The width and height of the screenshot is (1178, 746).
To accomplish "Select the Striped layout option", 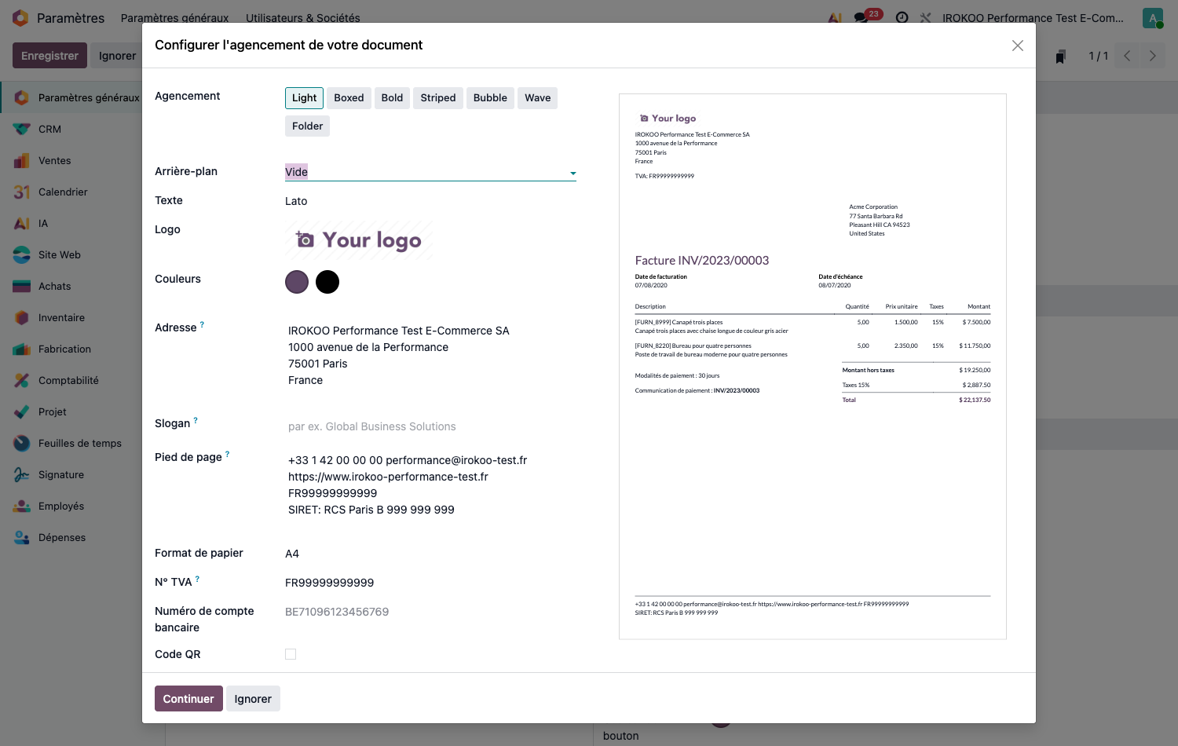I will click(438, 98).
